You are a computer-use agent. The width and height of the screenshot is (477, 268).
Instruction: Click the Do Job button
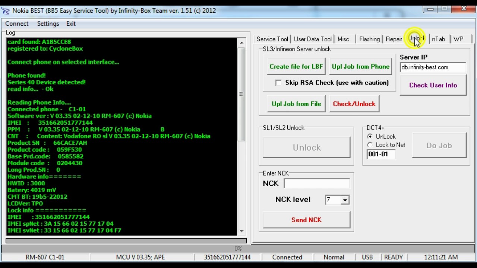coord(439,146)
